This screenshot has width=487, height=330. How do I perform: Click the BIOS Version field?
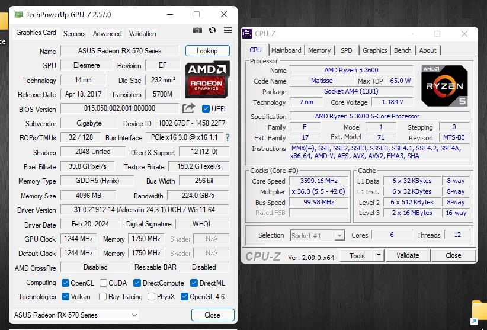(x=120, y=108)
